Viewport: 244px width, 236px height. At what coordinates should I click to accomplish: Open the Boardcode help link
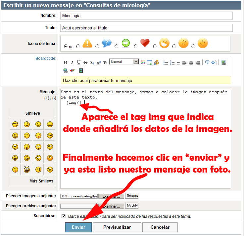click(x=46, y=59)
